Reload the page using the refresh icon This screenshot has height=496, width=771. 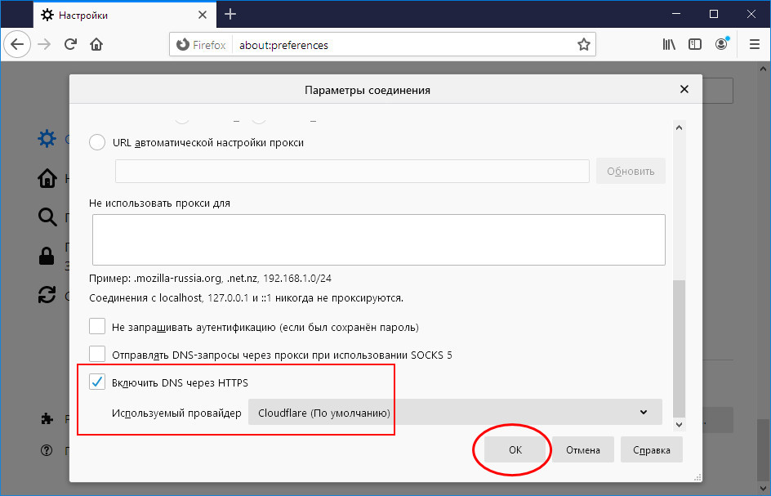coord(71,44)
